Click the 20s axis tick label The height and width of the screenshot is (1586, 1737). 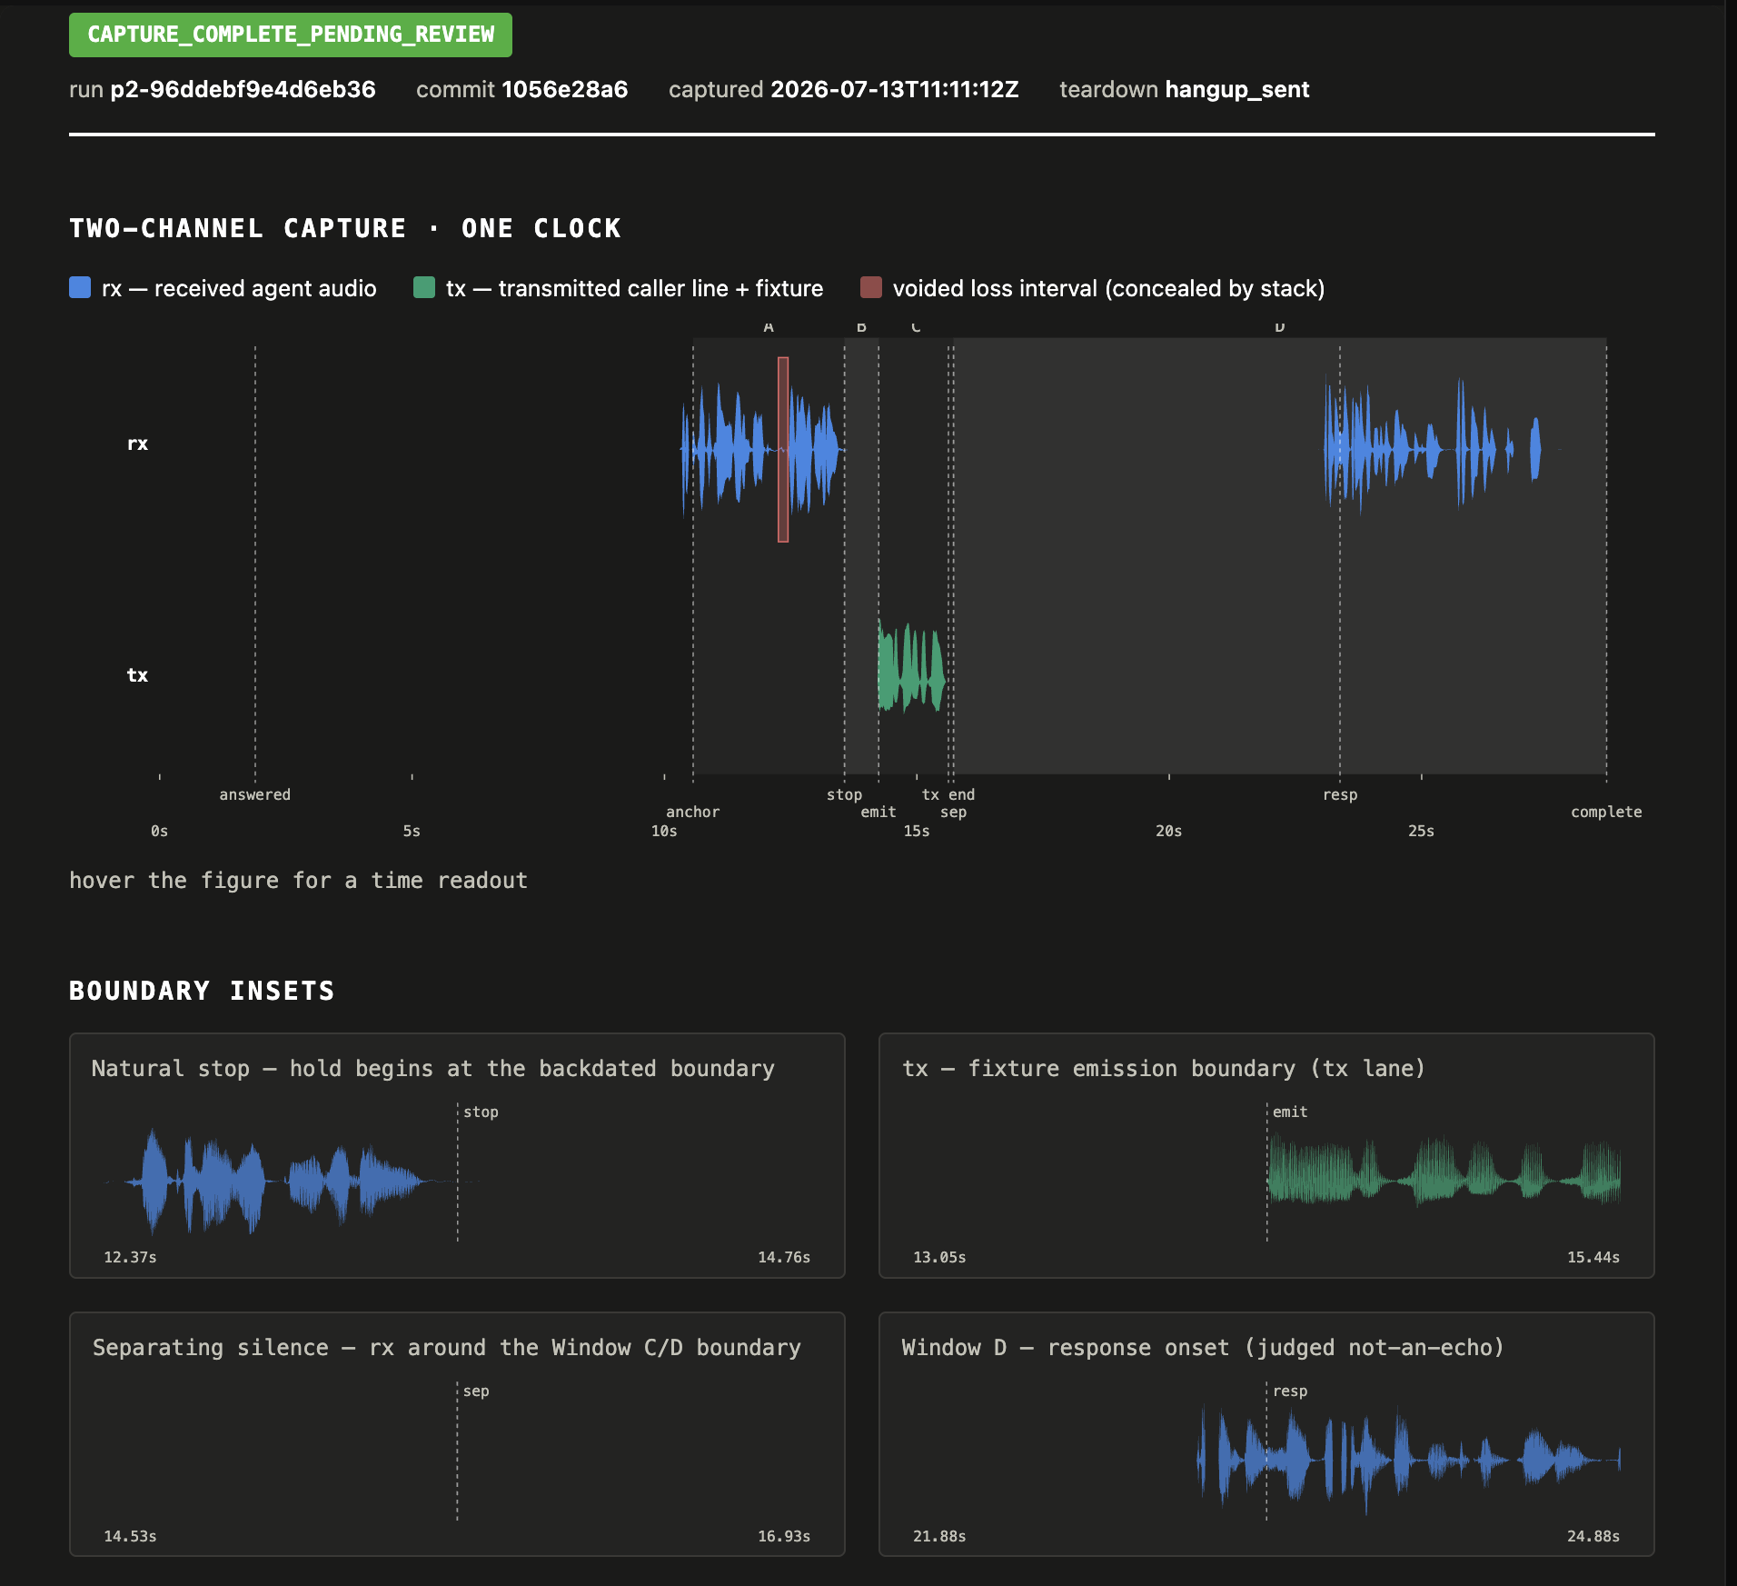point(1169,831)
